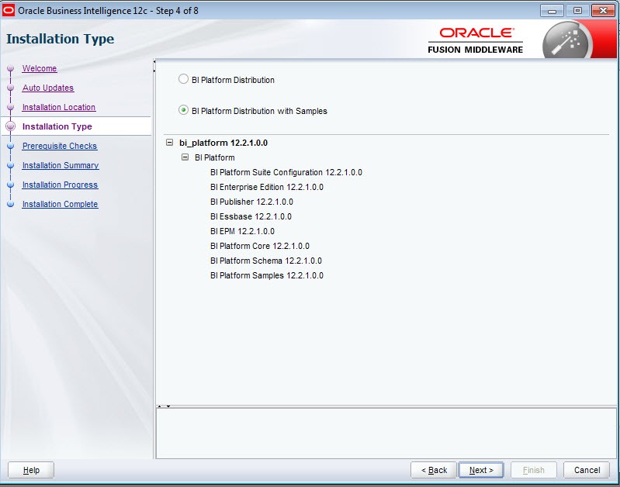Open the Help button
The image size is (620, 487).
31,470
